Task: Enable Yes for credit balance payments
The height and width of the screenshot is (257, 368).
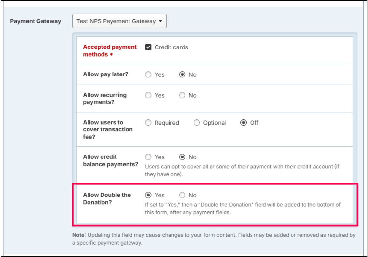Action: pyautogui.click(x=148, y=157)
